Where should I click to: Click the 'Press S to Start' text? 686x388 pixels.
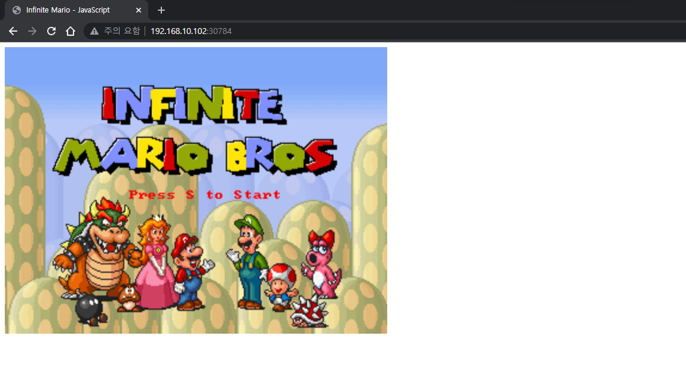204,195
